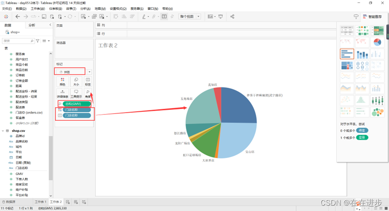Click the Share workbook icon
389x211 pixels.
[232, 17]
